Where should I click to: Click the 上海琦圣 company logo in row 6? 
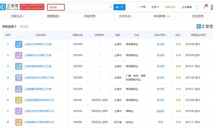(x=19, y=100)
